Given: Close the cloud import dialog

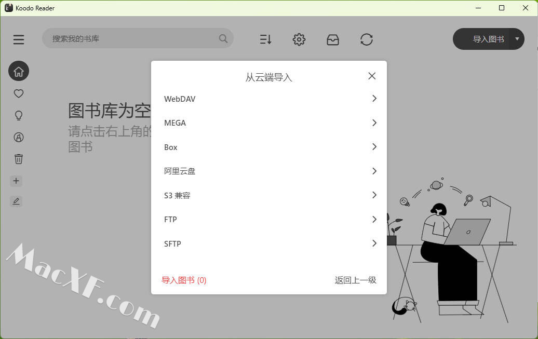Looking at the screenshot, I should pyautogui.click(x=372, y=76).
